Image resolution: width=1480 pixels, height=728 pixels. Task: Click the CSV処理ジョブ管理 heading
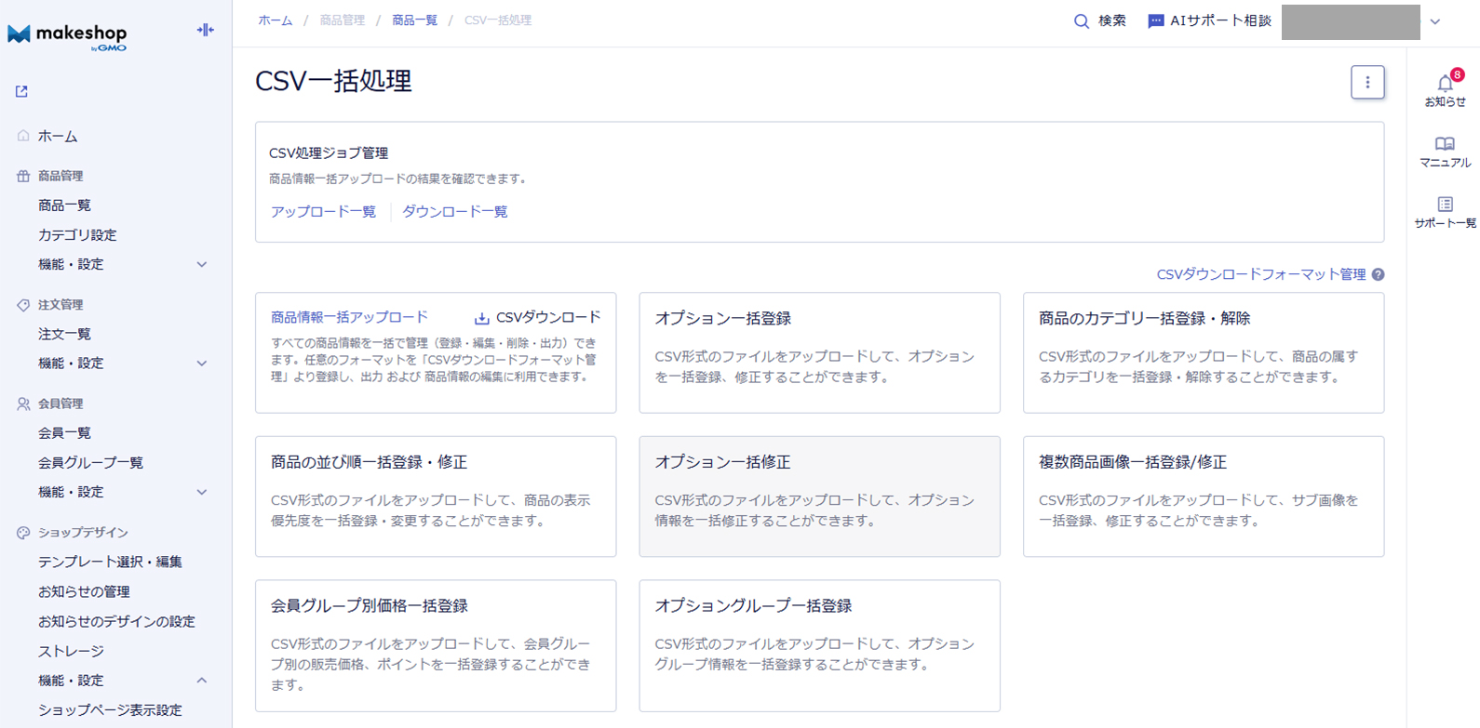pyautogui.click(x=329, y=153)
